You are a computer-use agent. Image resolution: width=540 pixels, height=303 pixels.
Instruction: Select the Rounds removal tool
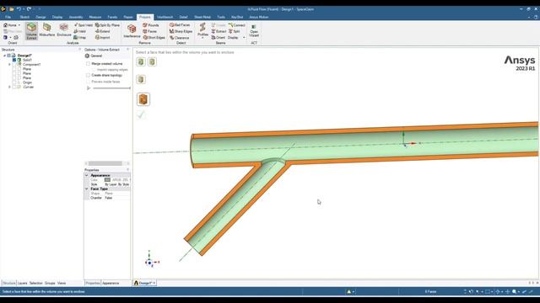pyautogui.click(x=151, y=25)
